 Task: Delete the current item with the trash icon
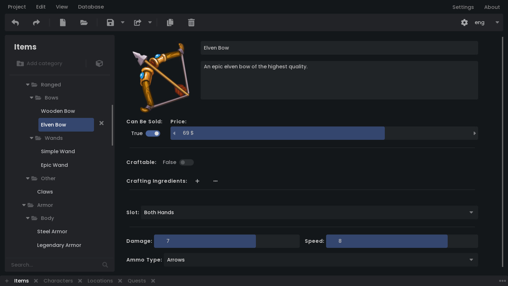pyautogui.click(x=191, y=23)
